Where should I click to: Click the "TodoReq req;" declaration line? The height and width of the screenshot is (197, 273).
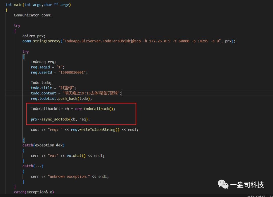pyautogui.click(x=43, y=62)
